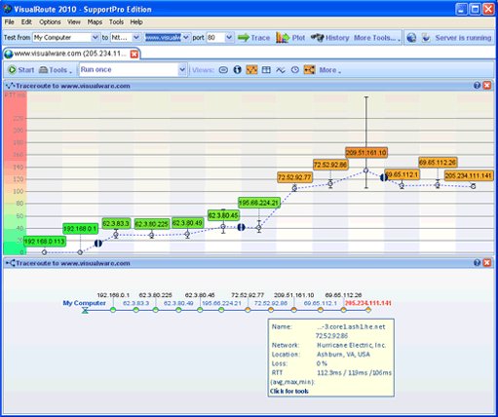Click the 72.52.92.77 orange graph label
This screenshot has width=498, height=417.
tap(294, 177)
